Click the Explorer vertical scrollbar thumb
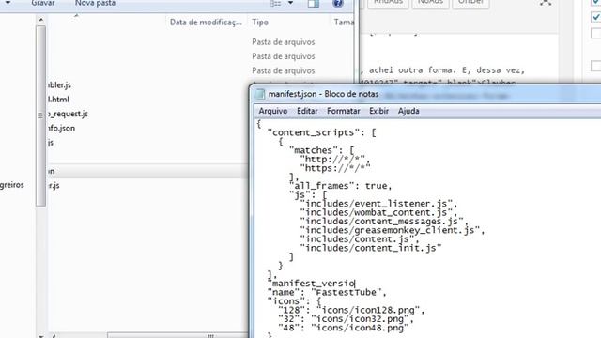This screenshot has height=338, width=601. tap(41, 115)
